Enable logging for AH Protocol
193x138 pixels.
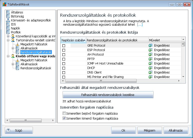click(x=64, y=55)
